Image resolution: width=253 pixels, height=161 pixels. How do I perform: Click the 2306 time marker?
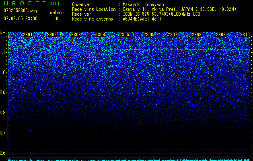coord(148,35)
